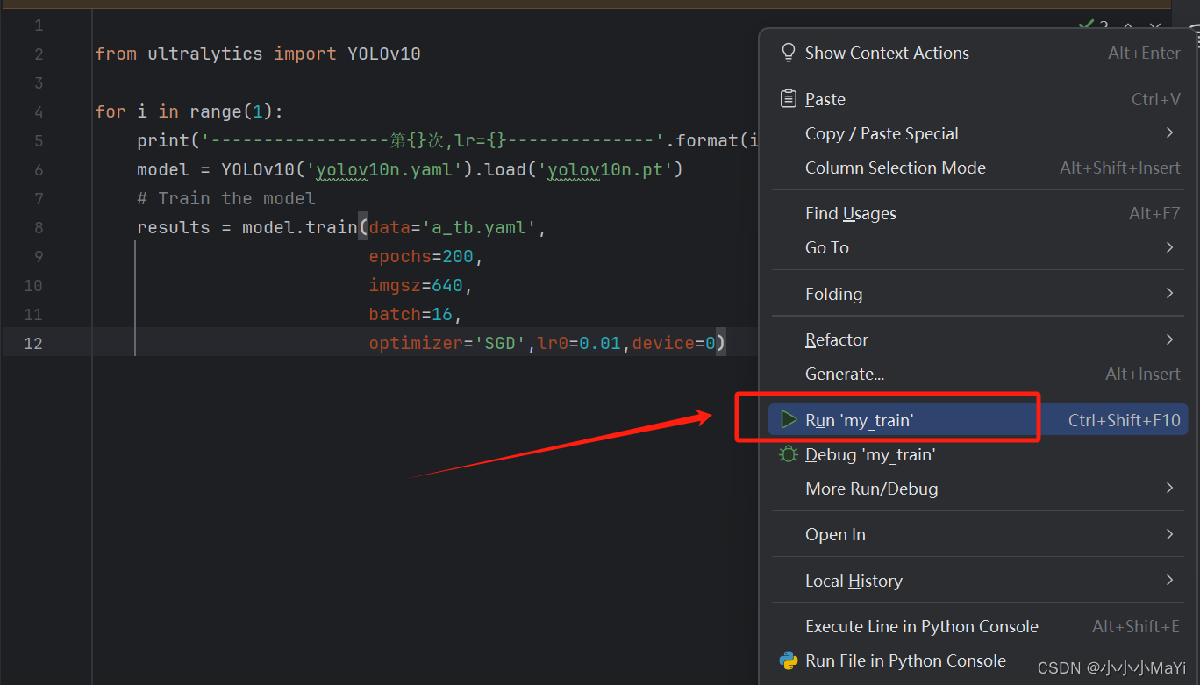Click the string 'a_tb.yaml' in the code
This screenshot has width=1200, height=685.
[x=479, y=227]
